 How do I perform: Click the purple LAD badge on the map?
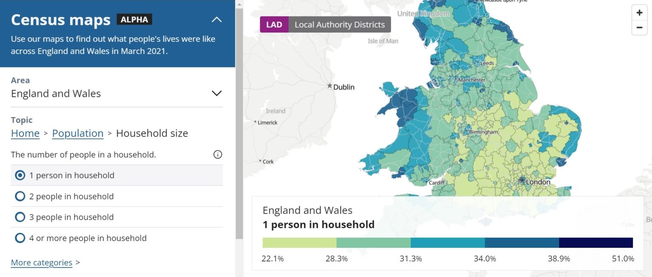coord(274,25)
